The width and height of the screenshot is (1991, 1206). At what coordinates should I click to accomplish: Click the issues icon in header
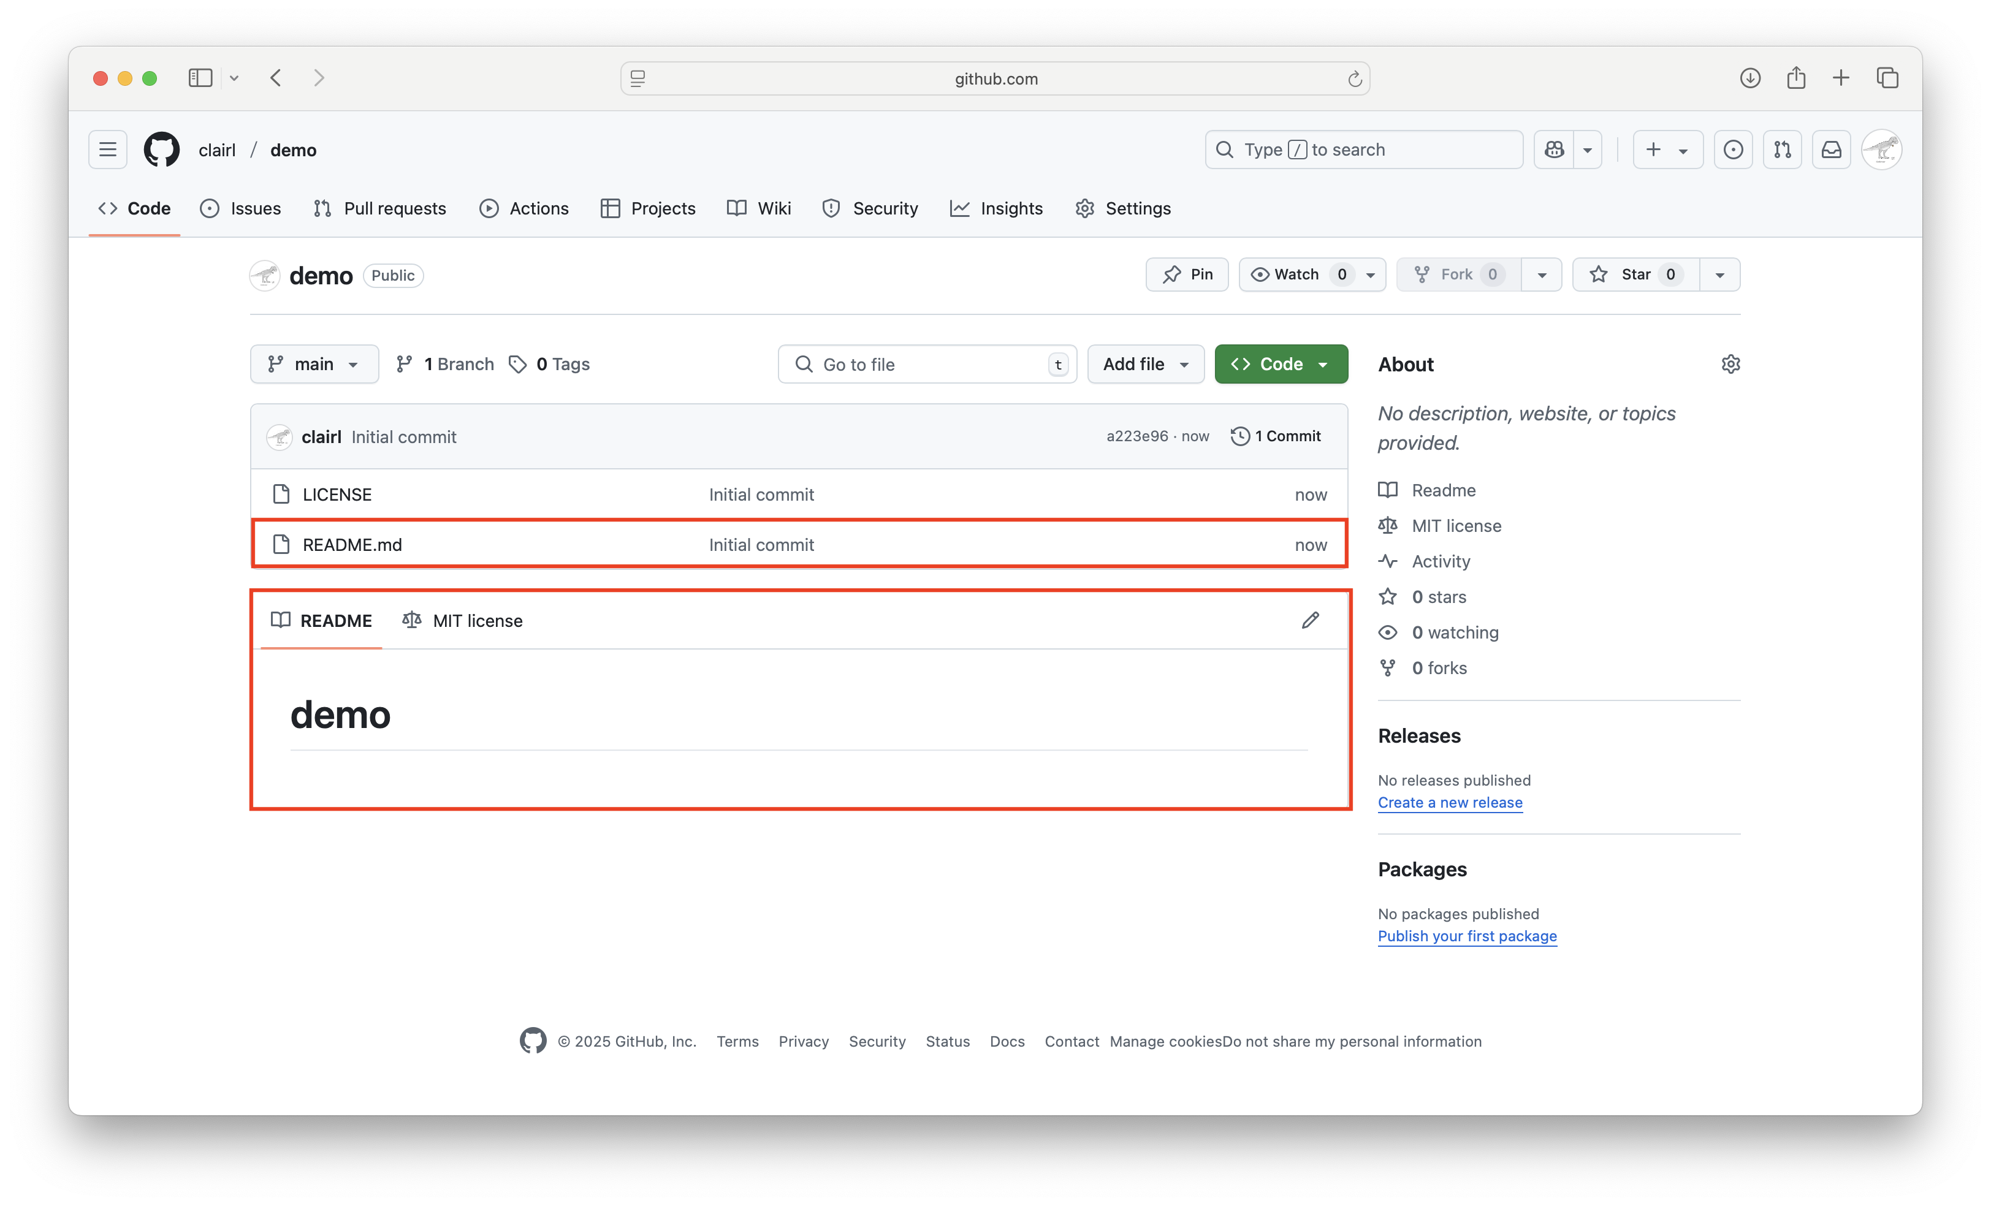click(x=1732, y=150)
